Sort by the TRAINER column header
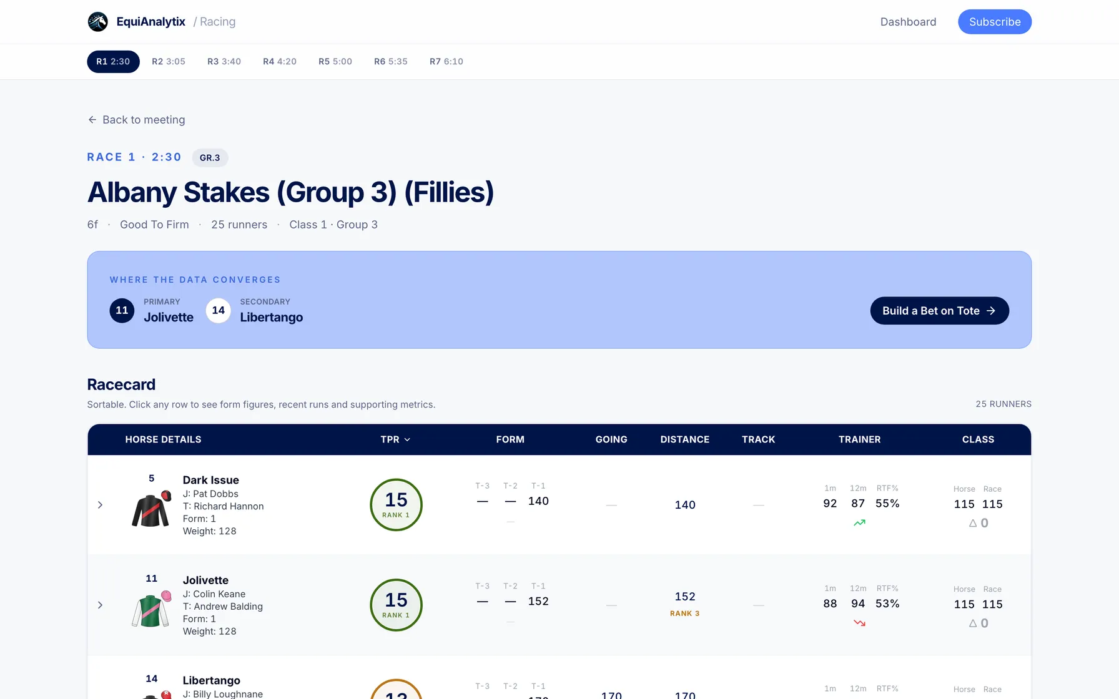This screenshot has width=1119, height=699. [859, 439]
